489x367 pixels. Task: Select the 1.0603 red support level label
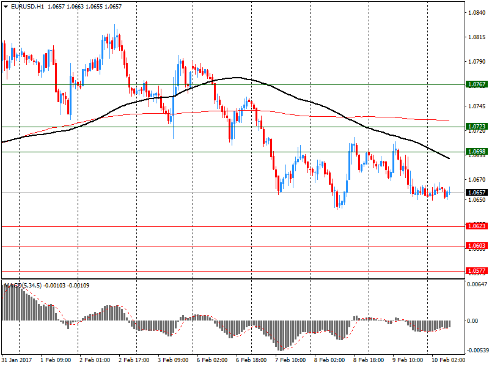tap(477, 246)
